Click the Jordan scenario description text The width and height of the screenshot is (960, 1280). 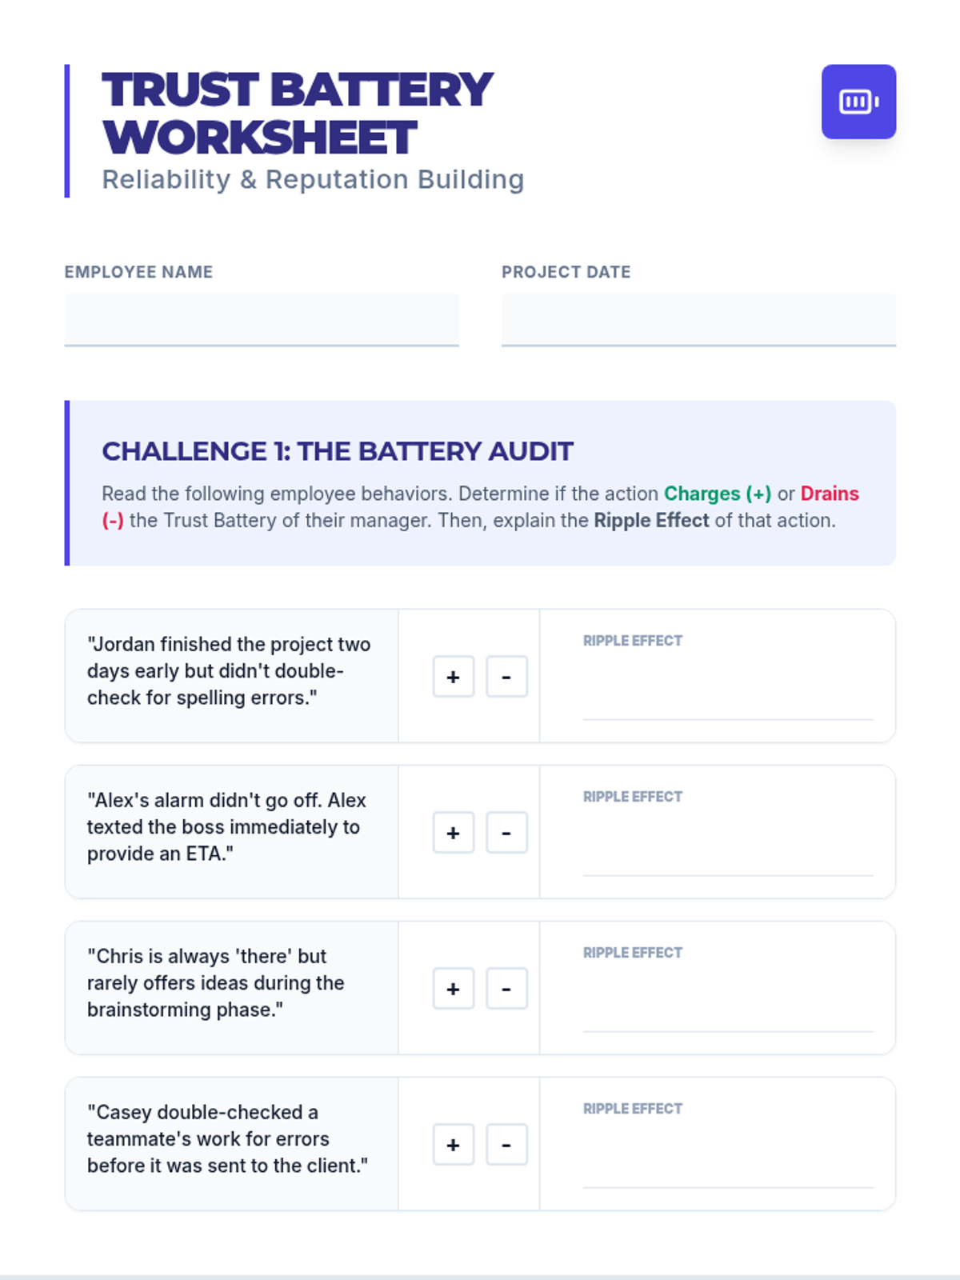click(228, 670)
